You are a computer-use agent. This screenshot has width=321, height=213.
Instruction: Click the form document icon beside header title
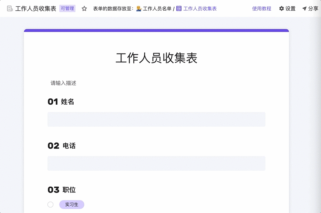pos(10,8)
